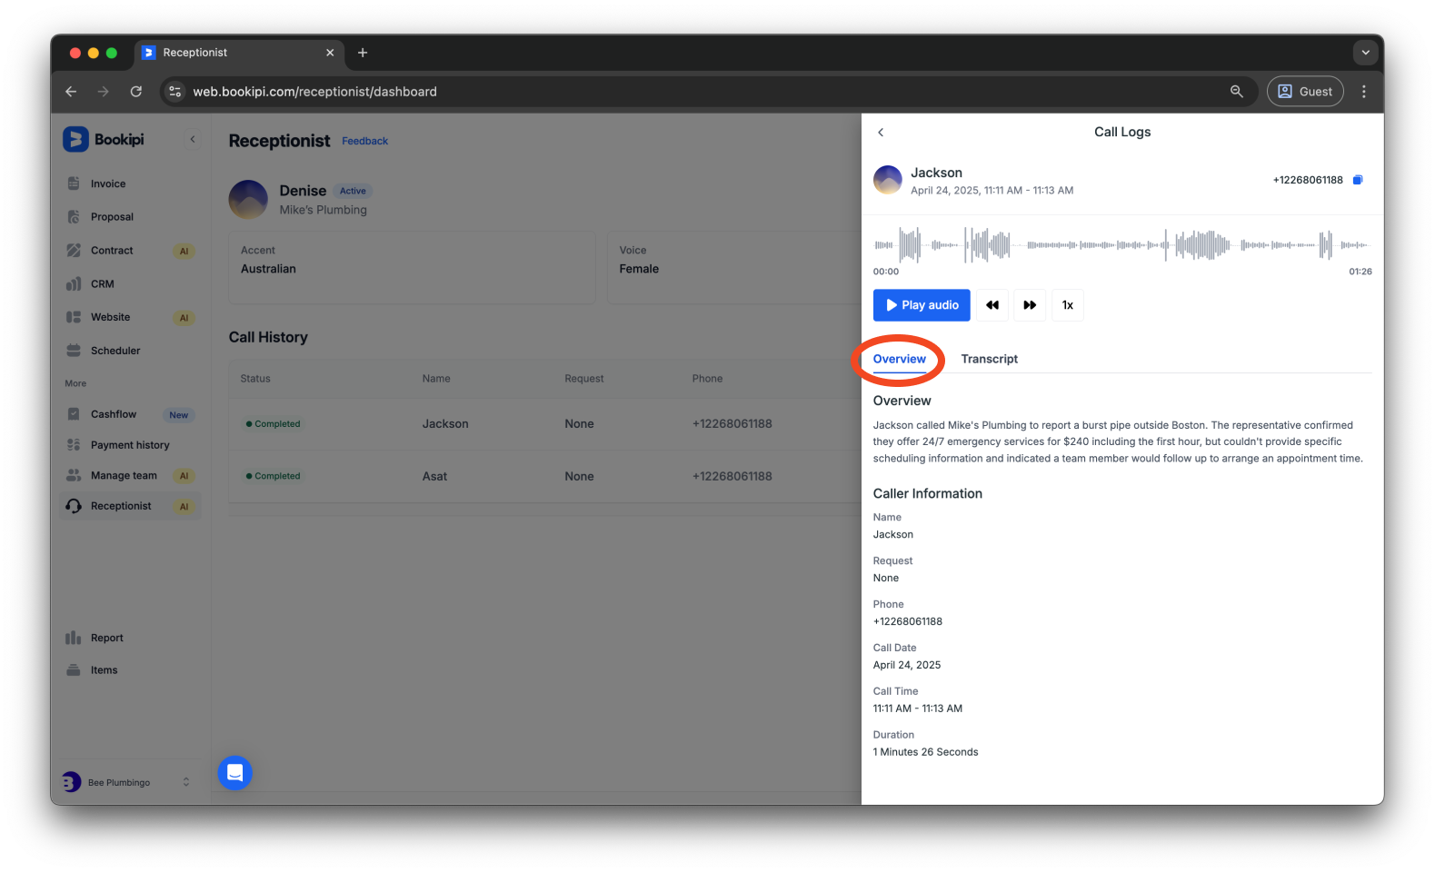The image size is (1435, 872).
Task: Copy Jackson's phone number
Action: [x=1358, y=180]
